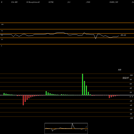Image resolution: width=134 pixels, height=134 pixels.
Task: Click the ") IND" header text
Action: tap(88, 2)
